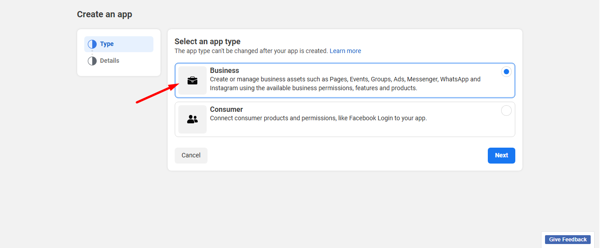Screen dimensions: 600x248
Task: Click the half-circle icon beside Details
Action: coord(92,61)
